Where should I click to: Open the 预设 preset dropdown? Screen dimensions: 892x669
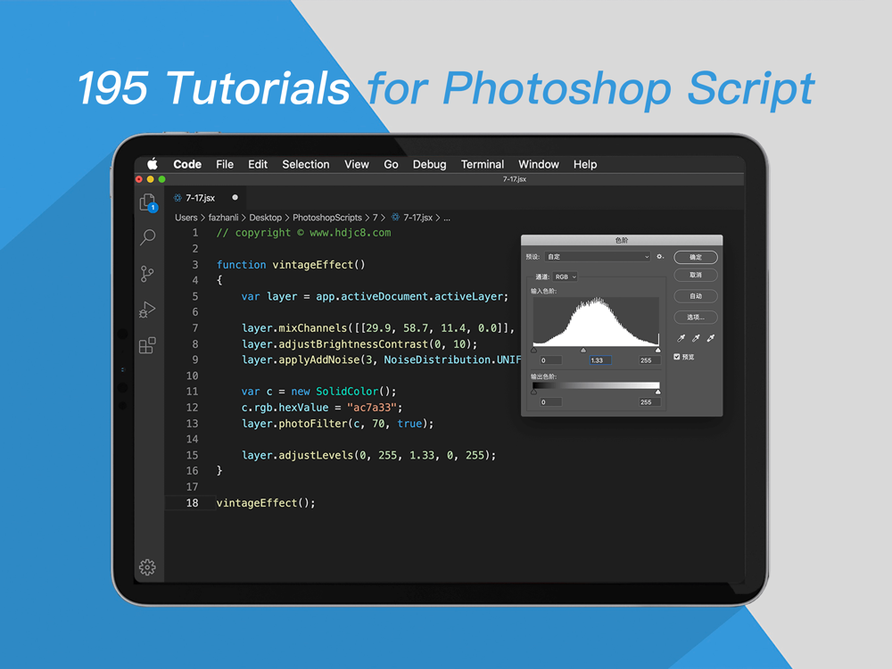click(x=598, y=257)
